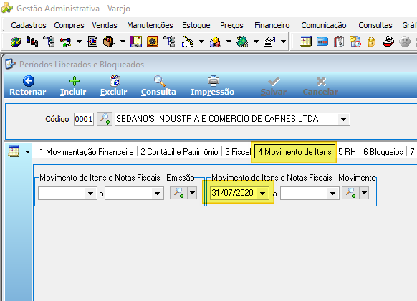Click the blue calculator icon in the toolbar

pos(322,42)
